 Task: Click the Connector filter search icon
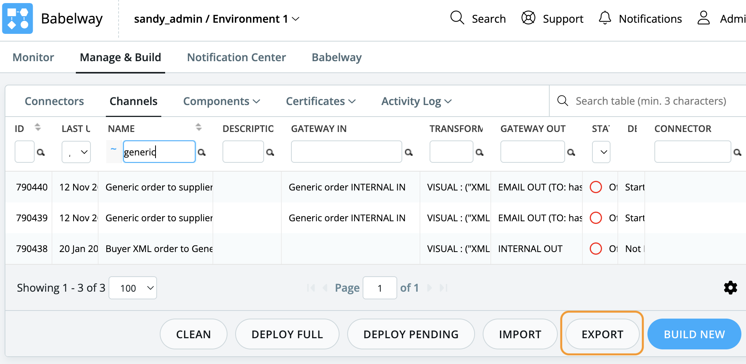click(738, 152)
